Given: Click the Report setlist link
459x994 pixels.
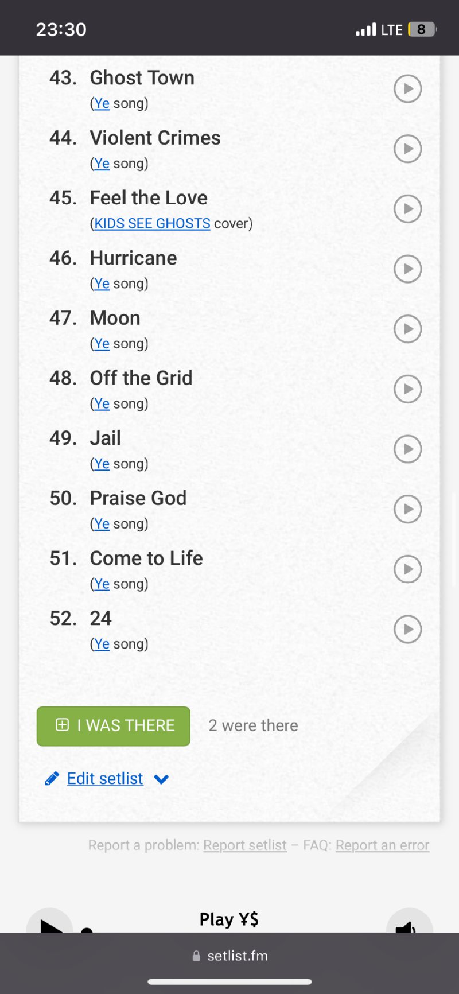Looking at the screenshot, I should click(244, 845).
